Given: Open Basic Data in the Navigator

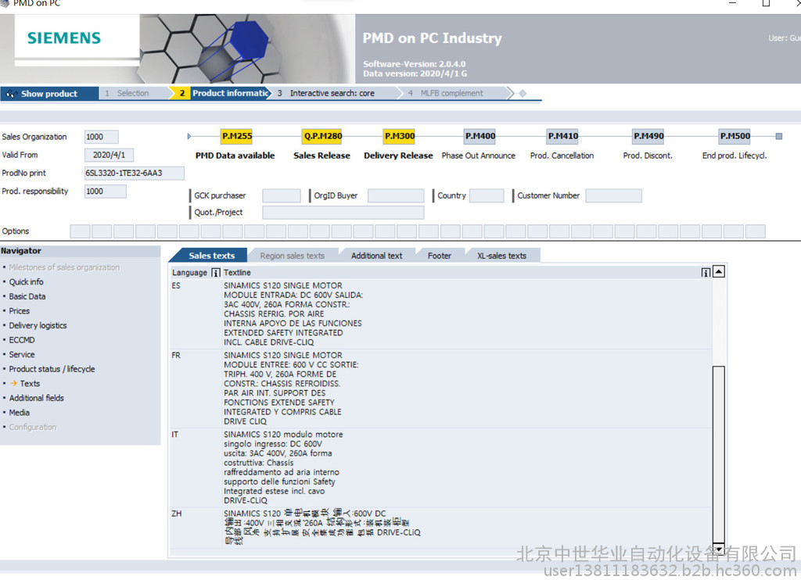Looking at the screenshot, I should coord(27,296).
